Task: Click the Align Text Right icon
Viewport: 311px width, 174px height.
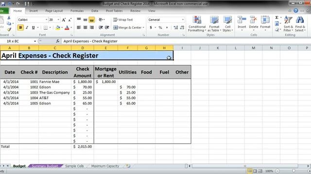Action: pos(92,28)
